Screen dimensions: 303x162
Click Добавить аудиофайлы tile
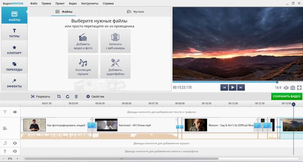point(115,67)
